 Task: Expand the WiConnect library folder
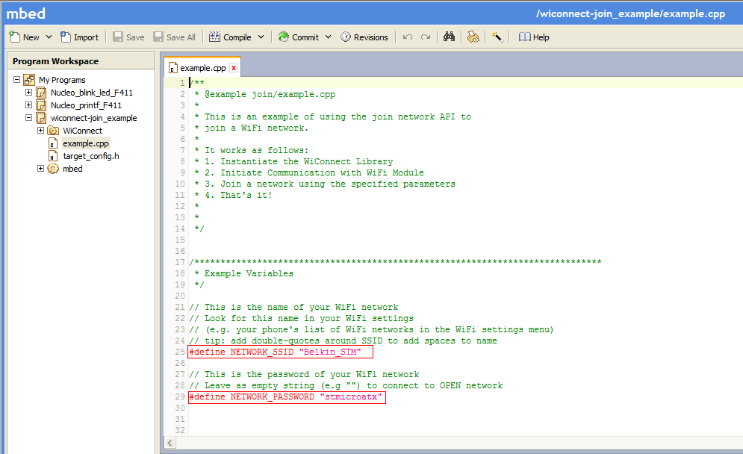click(x=41, y=131)
